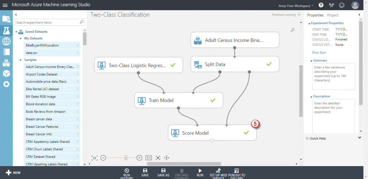Viewport: 368px width, 179px height.
Task: Select the Adult Census Income dataset module
Action: [x=235, y=40]
